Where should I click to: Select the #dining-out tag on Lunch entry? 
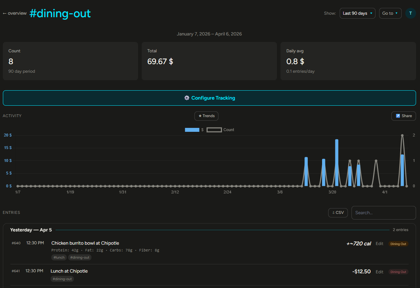tap(62, 278)
